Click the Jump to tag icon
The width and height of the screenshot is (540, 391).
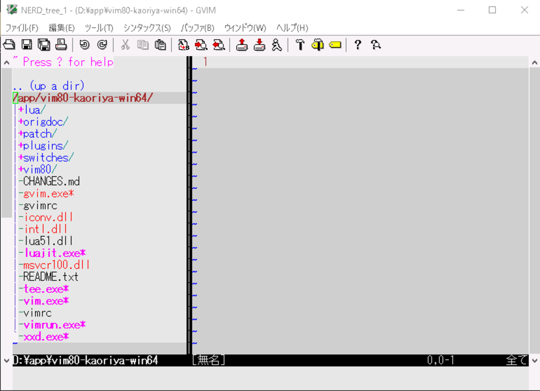(335, 45)
